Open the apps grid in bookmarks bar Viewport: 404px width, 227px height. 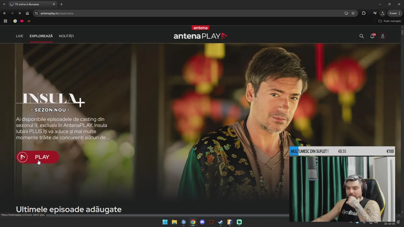click(x=5, y=21)
